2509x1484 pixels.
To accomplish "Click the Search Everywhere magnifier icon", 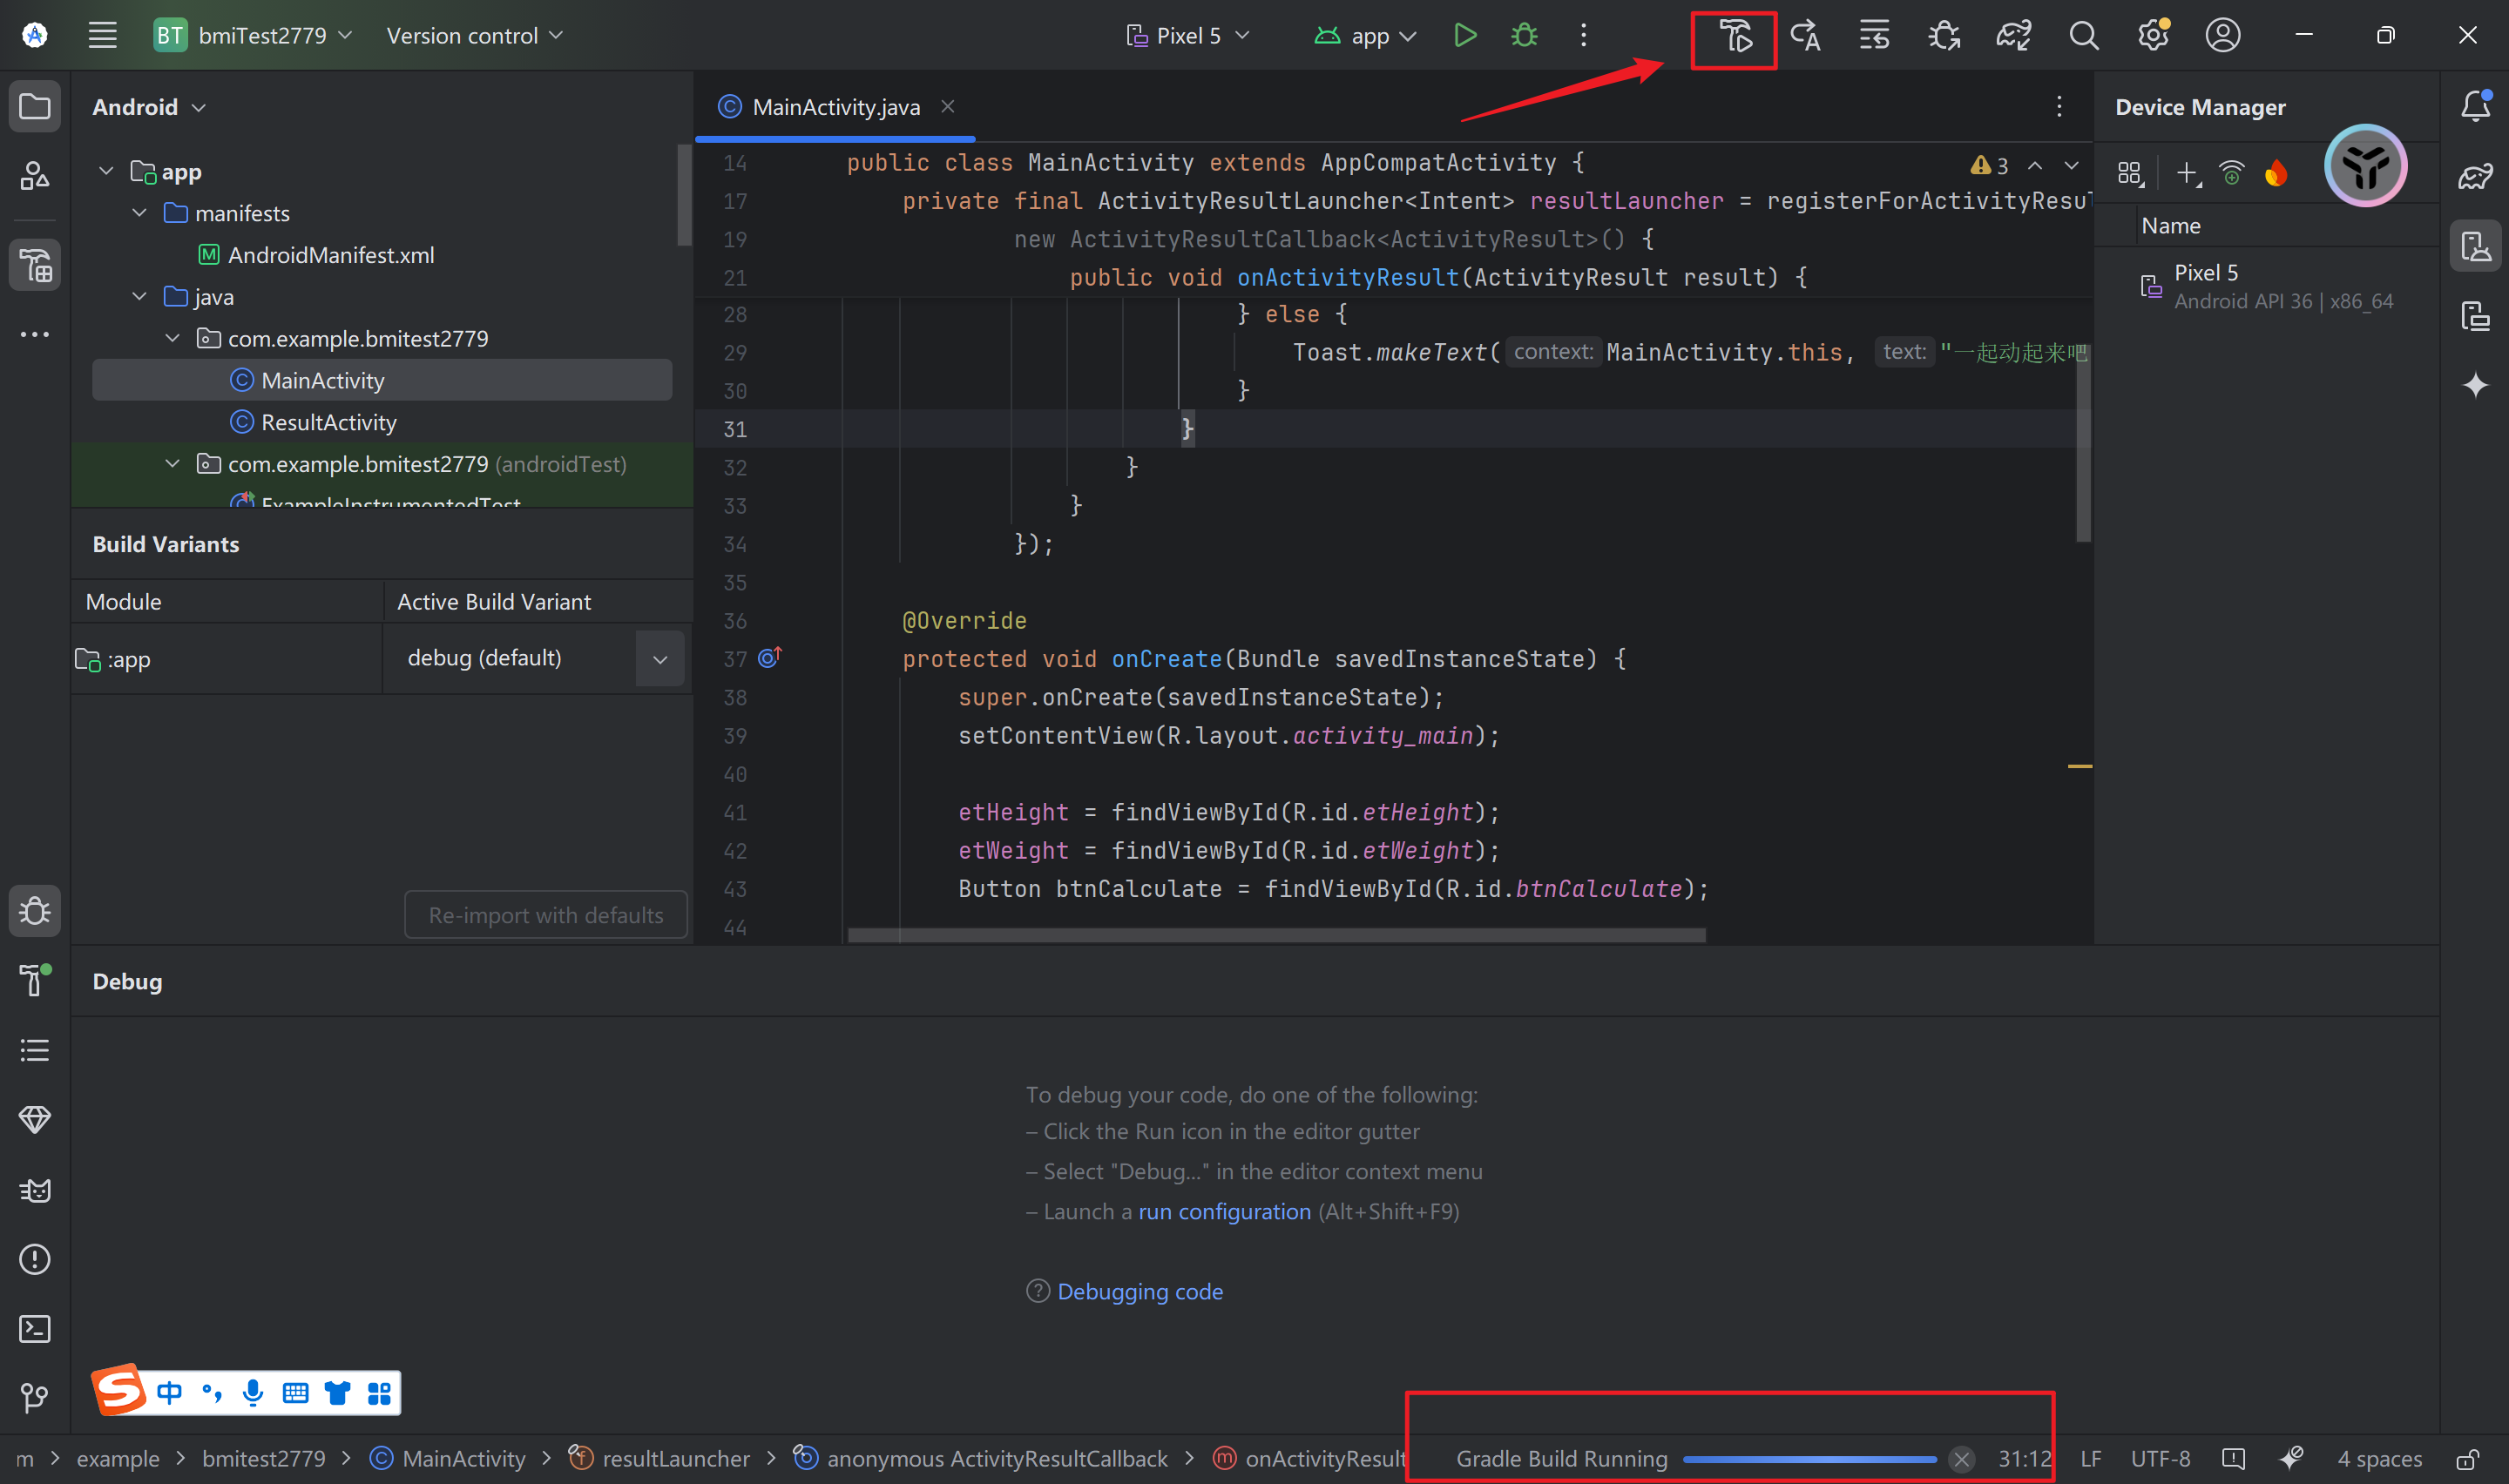I will (x=2083, y=36).
